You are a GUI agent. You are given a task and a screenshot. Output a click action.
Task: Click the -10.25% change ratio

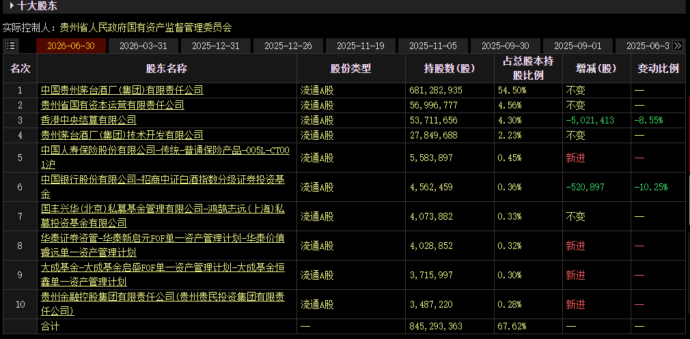pyautogui.click(x=651, y=187)
